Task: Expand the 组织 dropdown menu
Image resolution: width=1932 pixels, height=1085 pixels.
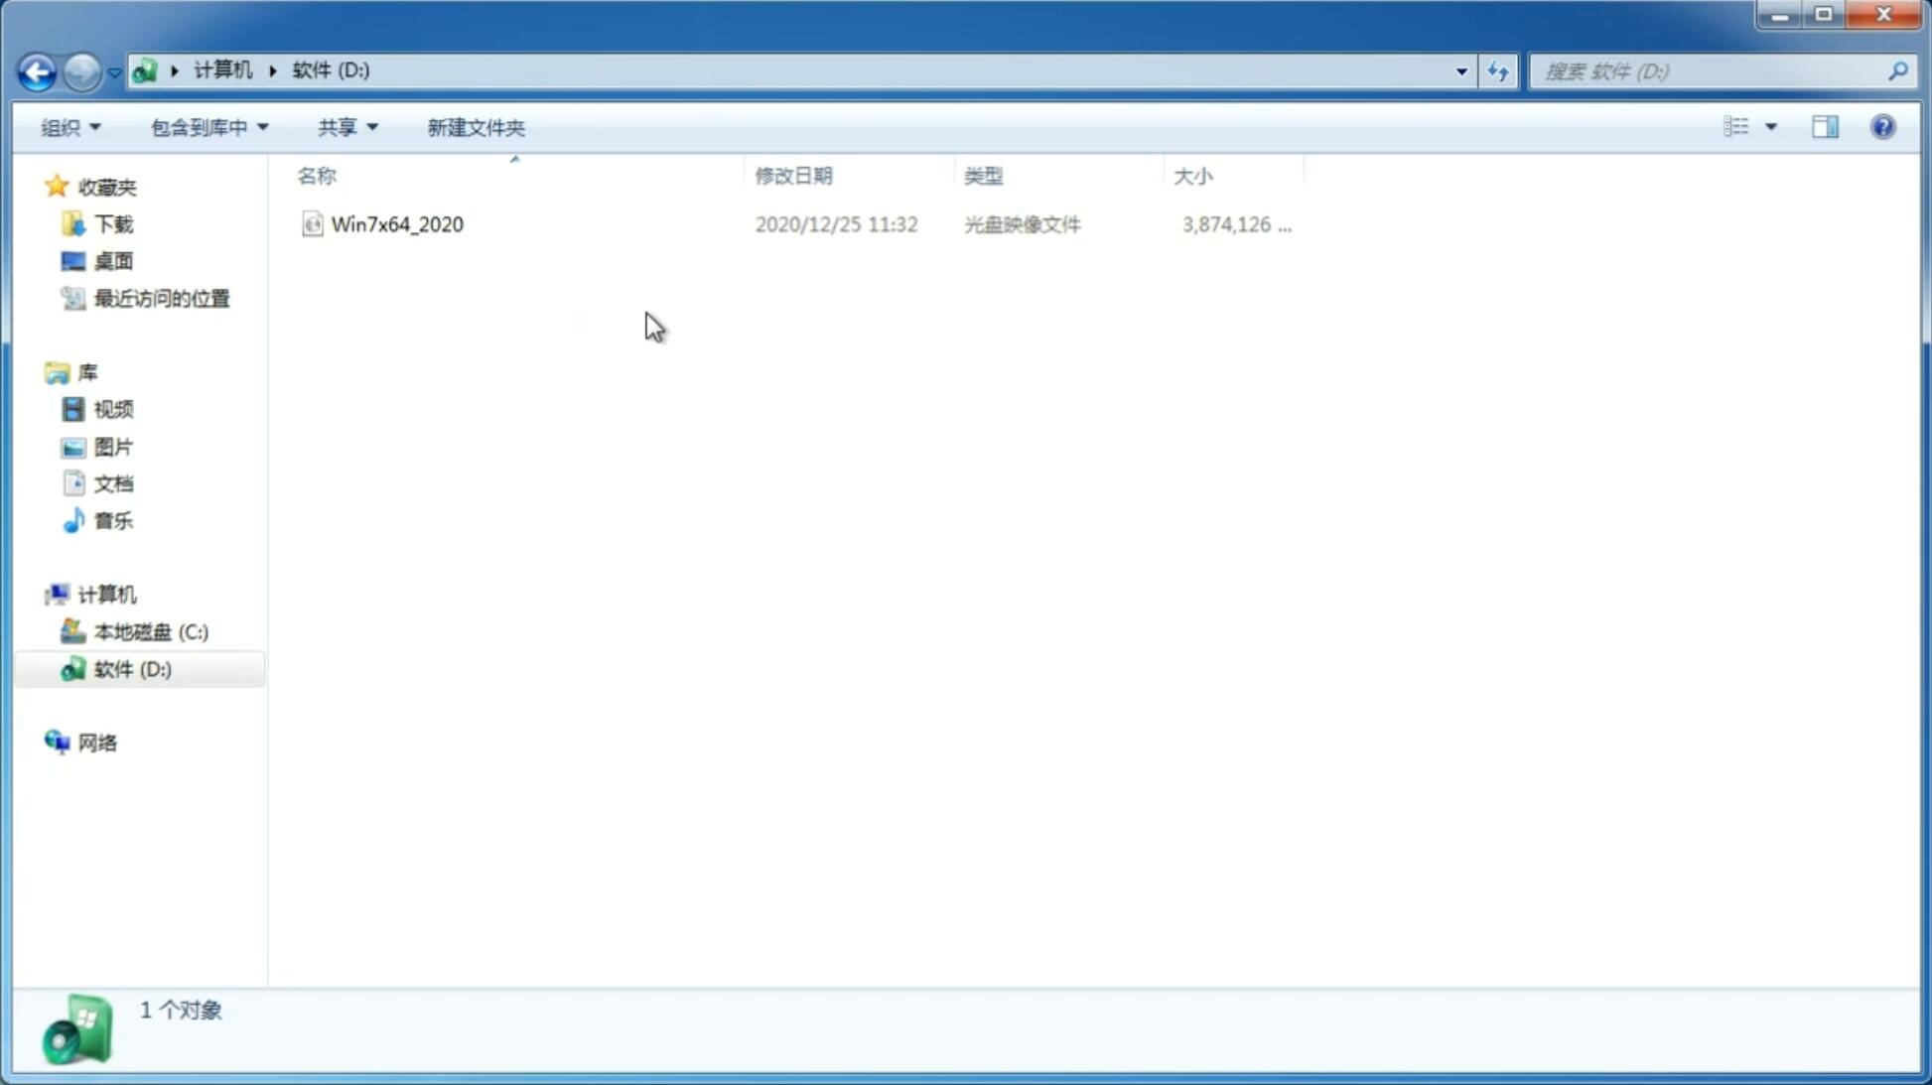Action: (69, 126)
